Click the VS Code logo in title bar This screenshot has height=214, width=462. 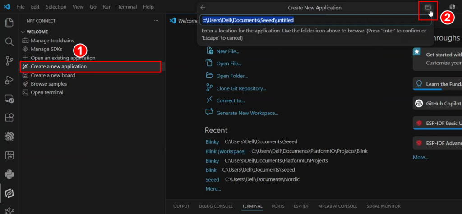click(x=6, y=6)
